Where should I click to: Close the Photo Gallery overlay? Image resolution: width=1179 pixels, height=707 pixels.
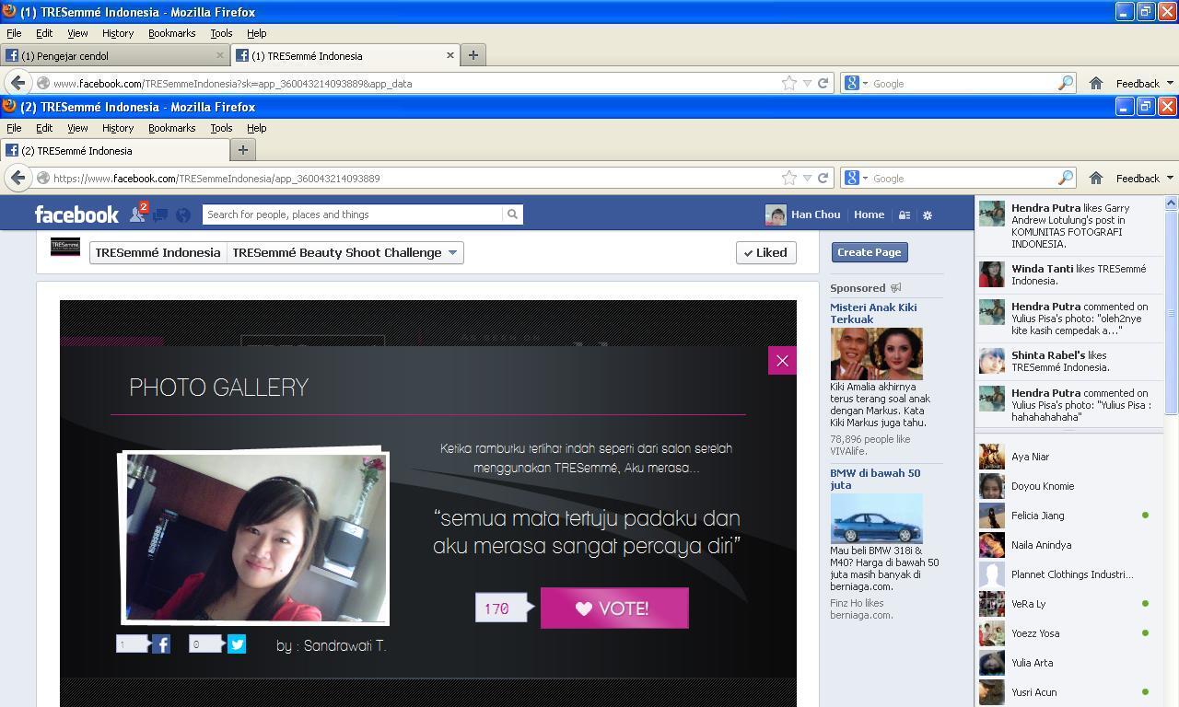[x=782, y=361]
